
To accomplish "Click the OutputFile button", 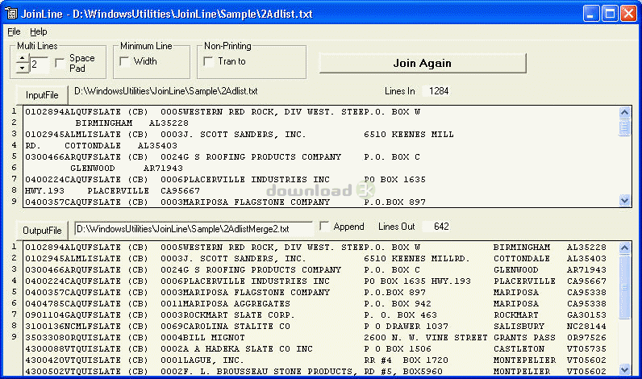I will (x=42, y=231).
